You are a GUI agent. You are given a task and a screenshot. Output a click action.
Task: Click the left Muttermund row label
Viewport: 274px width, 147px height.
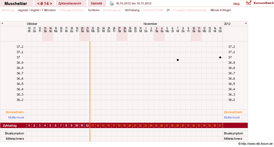(16, 117)
